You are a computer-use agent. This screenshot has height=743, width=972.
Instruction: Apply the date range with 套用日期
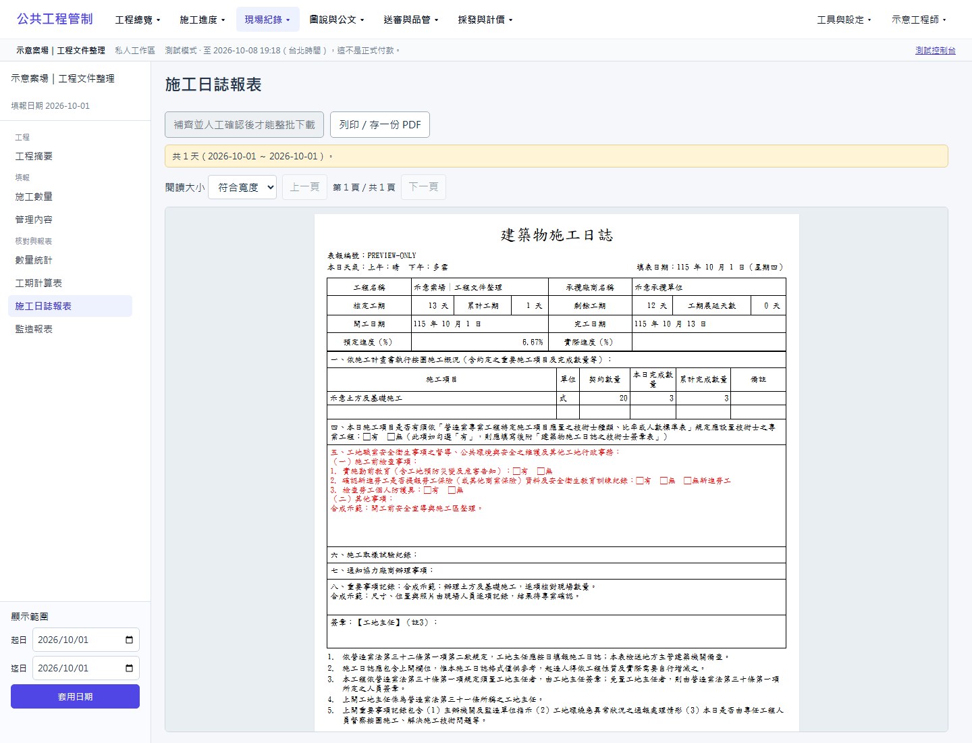pos(75,696)
